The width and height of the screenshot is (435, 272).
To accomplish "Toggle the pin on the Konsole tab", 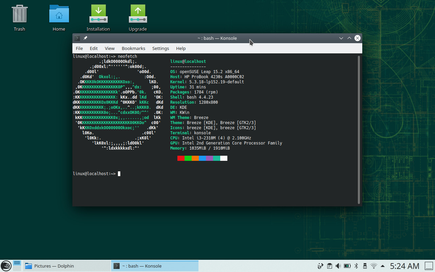I will [85, 38].
